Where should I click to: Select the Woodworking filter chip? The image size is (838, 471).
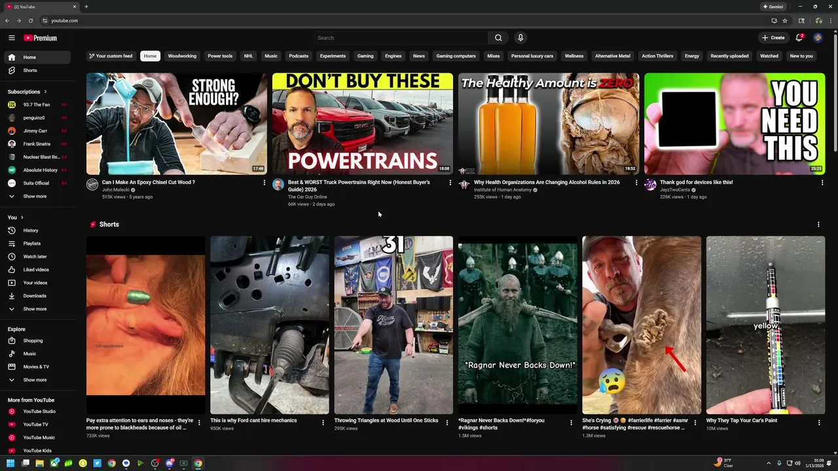coord(182,56)
